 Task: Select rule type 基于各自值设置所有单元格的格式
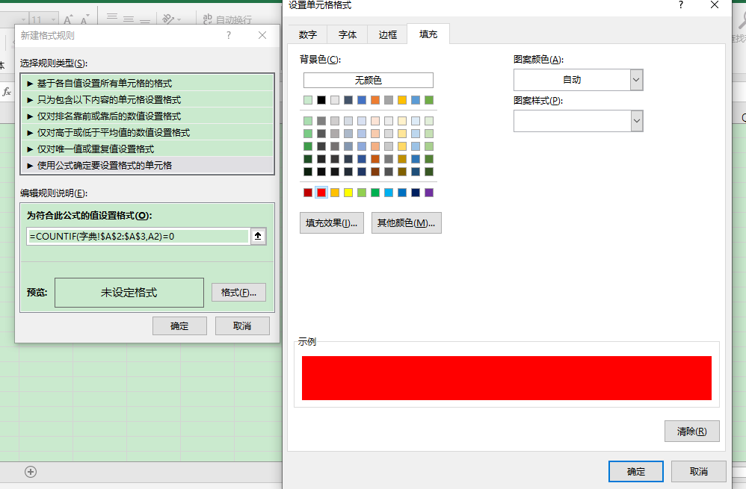point(147,83)
